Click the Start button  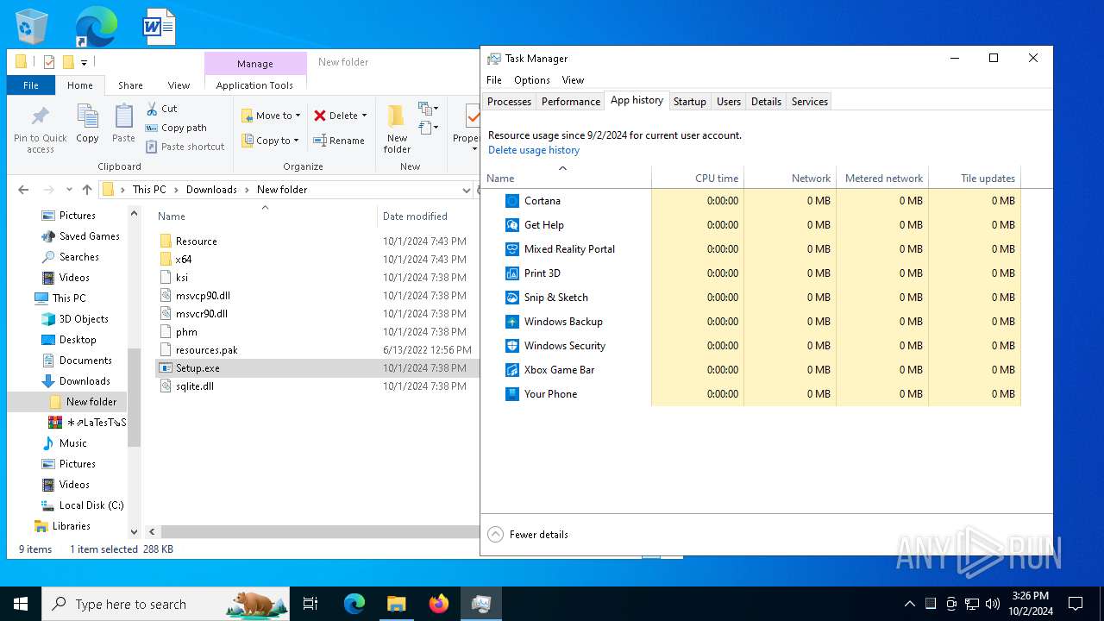(x=21, y=604)
